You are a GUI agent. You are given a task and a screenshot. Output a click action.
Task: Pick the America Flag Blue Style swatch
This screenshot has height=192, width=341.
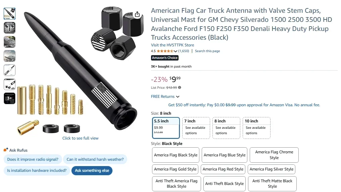(x=225, y=155)
